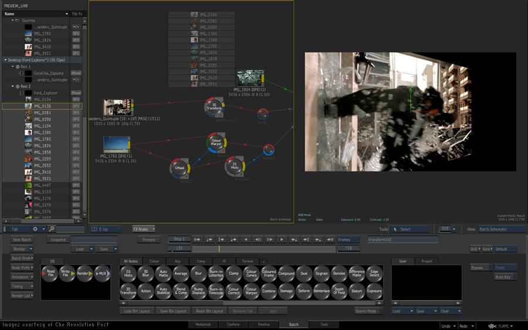
Task: Click the magnifier search icon
Action: tap(52, 229)
